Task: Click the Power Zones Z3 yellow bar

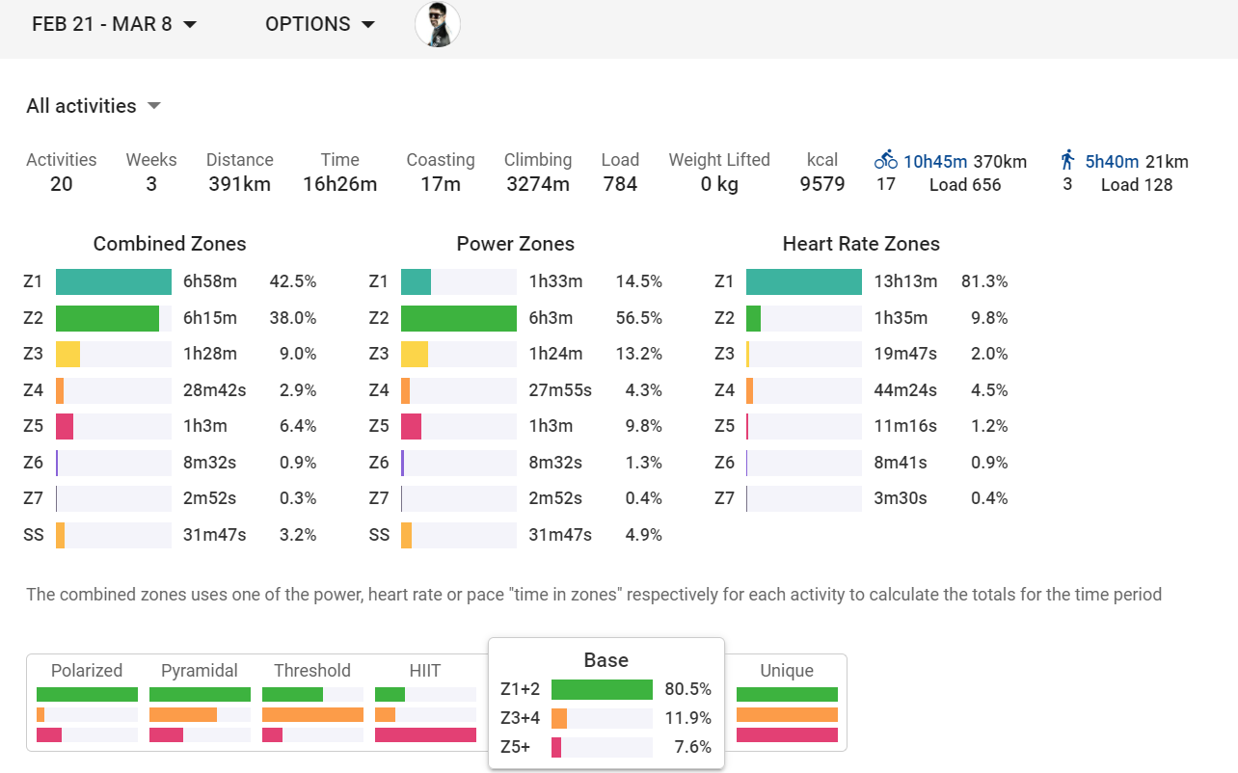Action: click(415, 354)
